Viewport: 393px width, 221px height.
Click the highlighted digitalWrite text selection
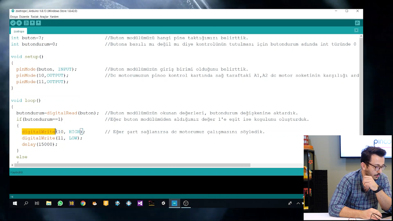[38, 132]
